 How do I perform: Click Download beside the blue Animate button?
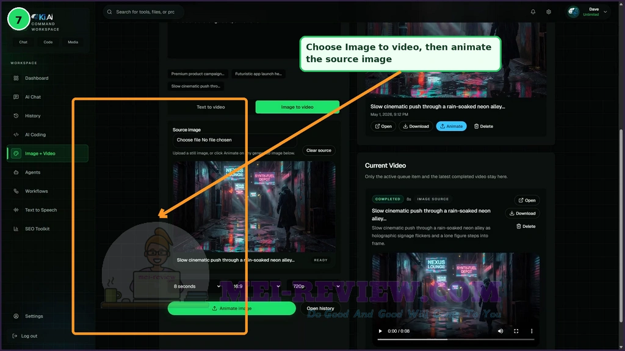pos(416,126)
